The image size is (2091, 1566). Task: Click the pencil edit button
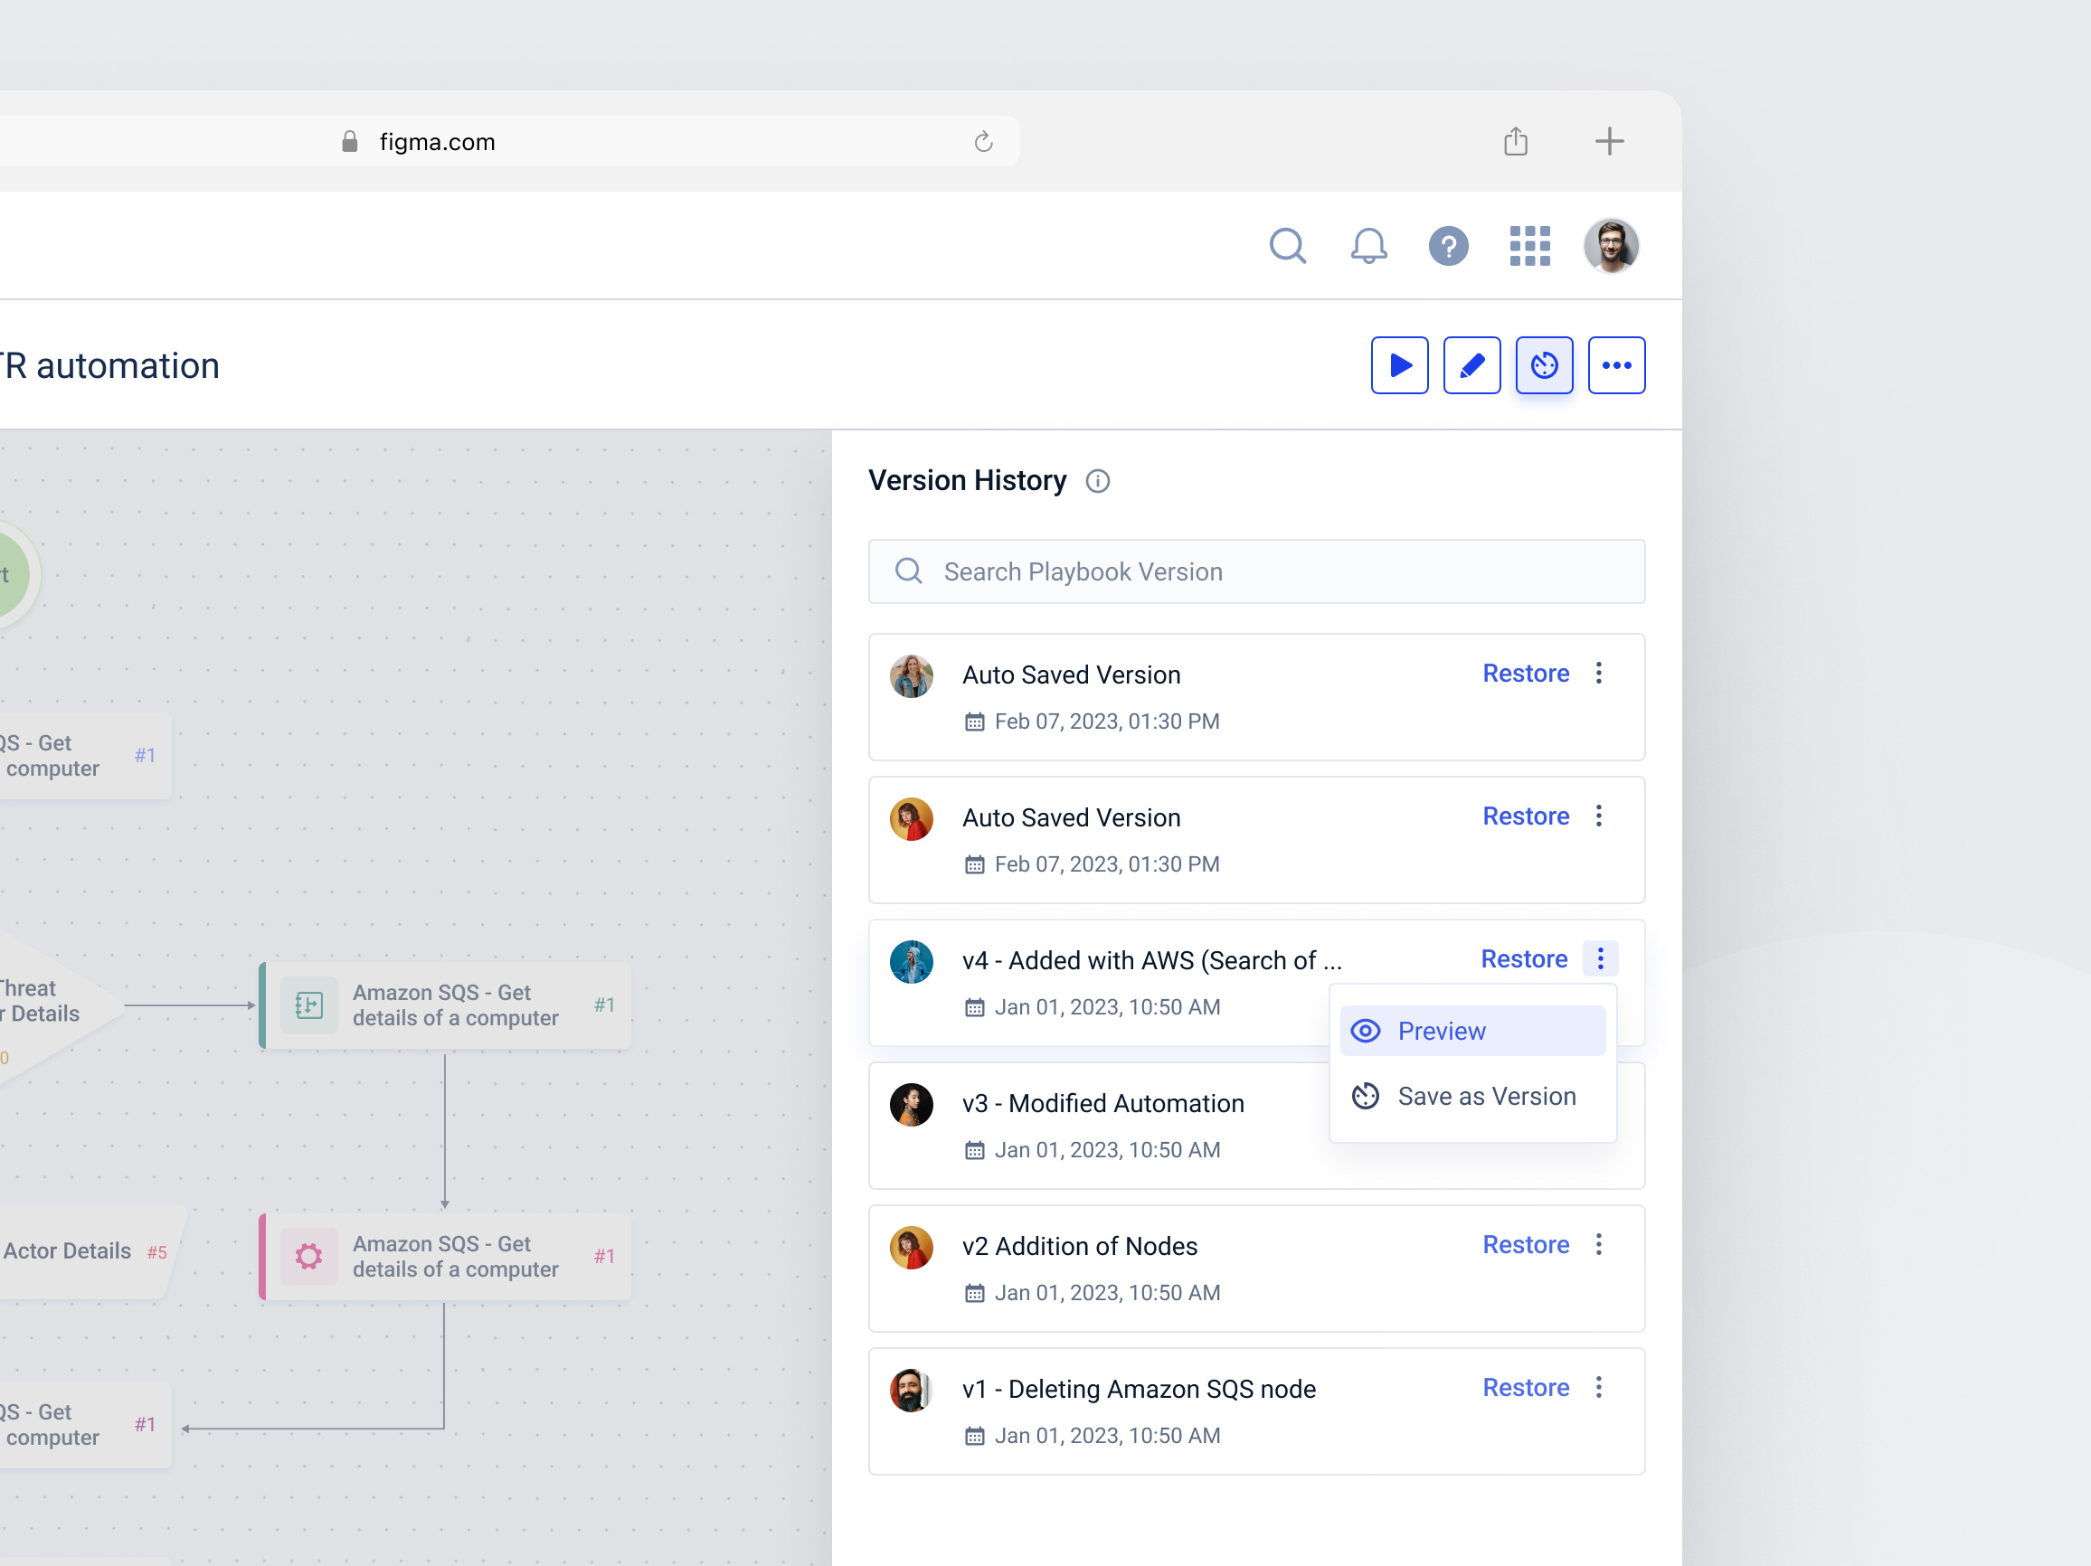click(x=1471, y=364)
